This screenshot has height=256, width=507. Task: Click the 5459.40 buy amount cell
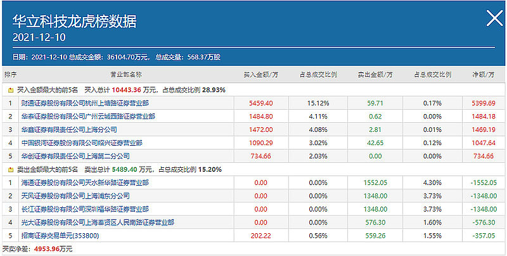coord(261,103)
